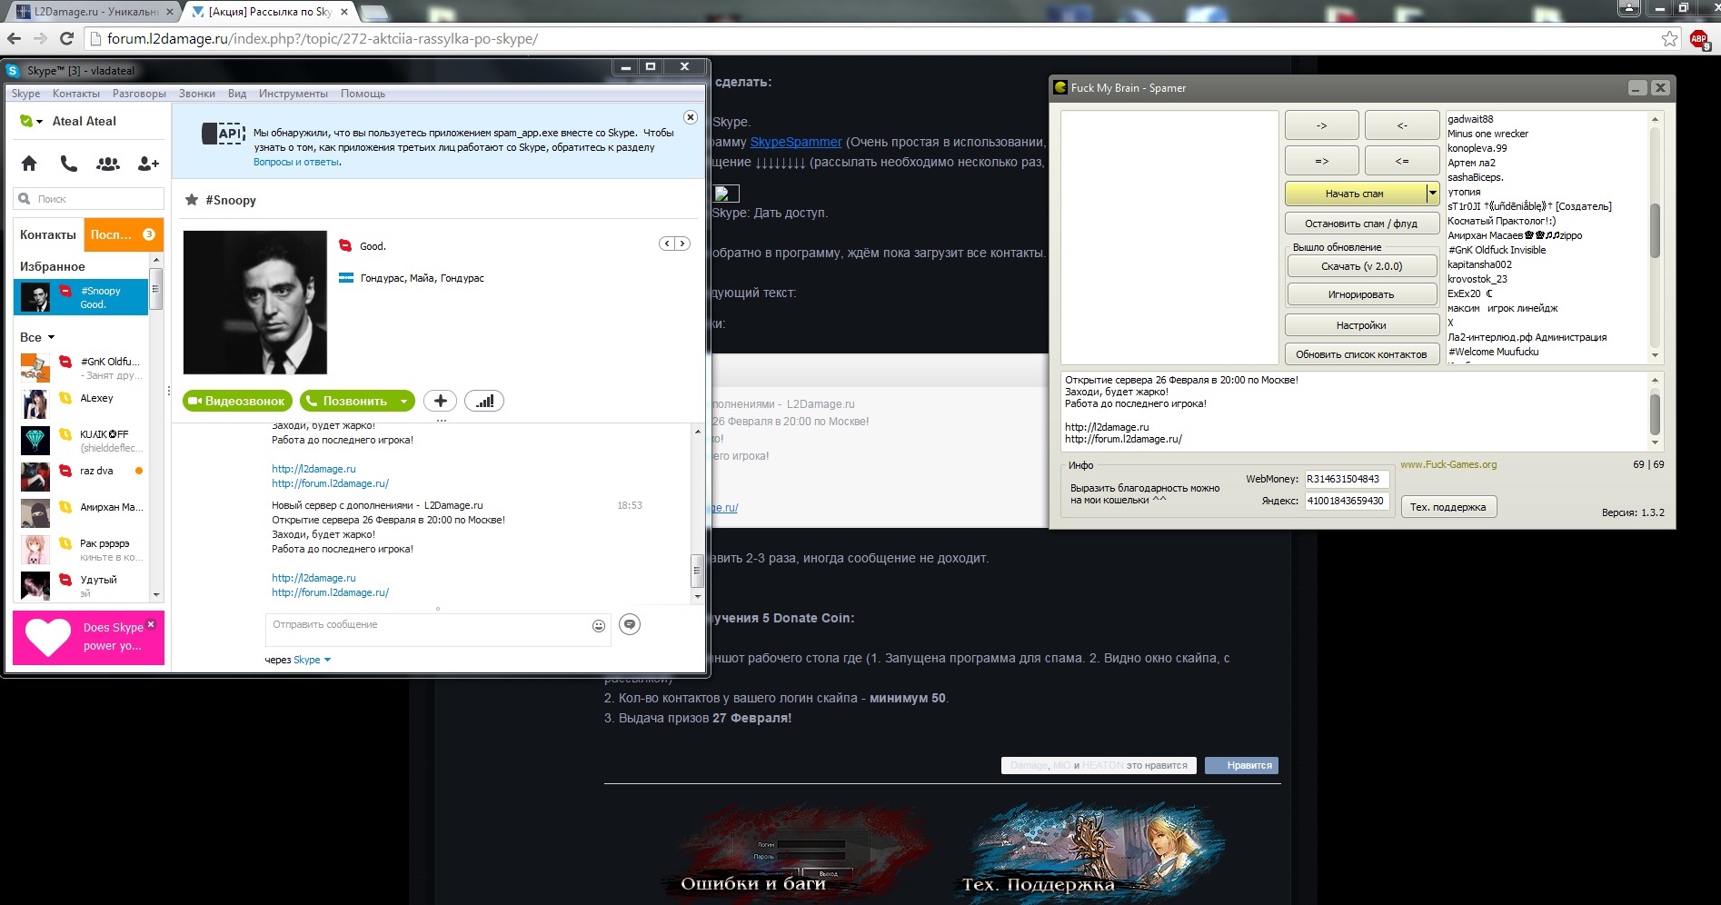Image resolution: width=1721 pixels, height=905 pixels.
Task: Click the send message bubble icon
Action: (x=630, y=624)
